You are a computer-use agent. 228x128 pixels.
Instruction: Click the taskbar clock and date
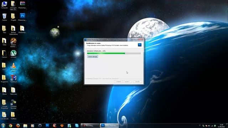click(x=222, y=126)
